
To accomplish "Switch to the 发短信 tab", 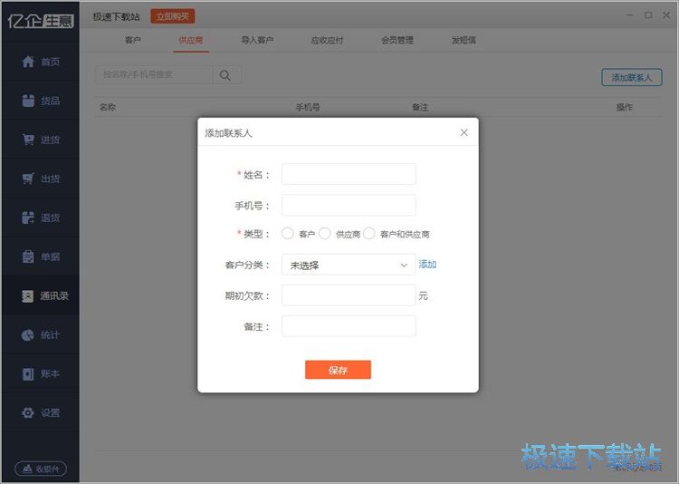I will tap(464, 40).
